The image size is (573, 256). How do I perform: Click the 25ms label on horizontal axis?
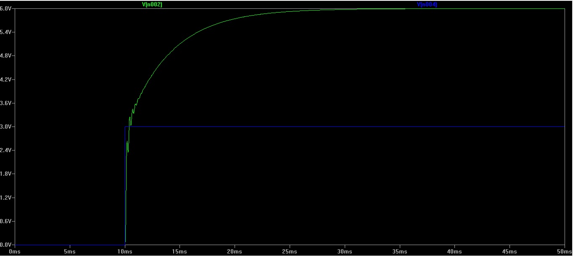click(x=290, y=251)
